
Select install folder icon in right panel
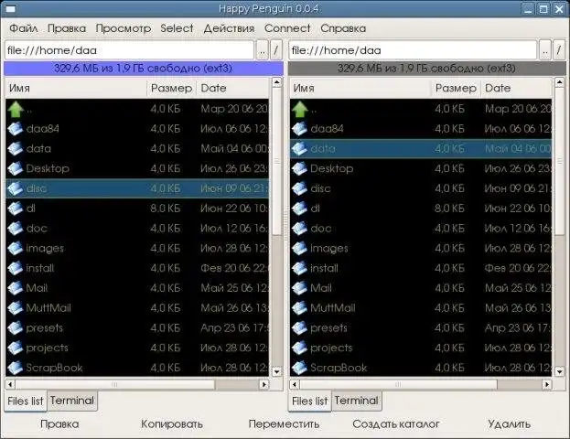coord(300,268)
